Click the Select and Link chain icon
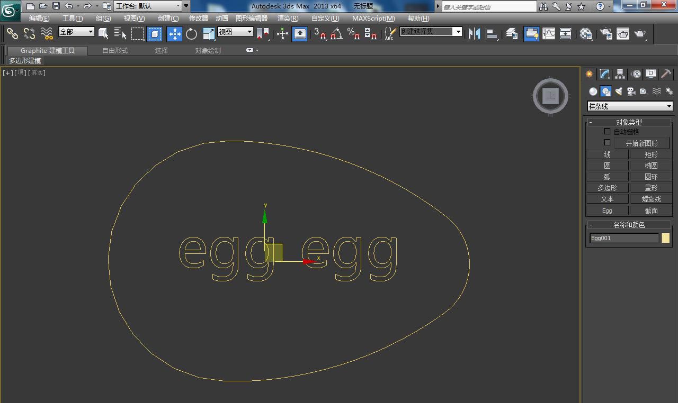This screenshot has width=678, height=403. tap(12, 34)
